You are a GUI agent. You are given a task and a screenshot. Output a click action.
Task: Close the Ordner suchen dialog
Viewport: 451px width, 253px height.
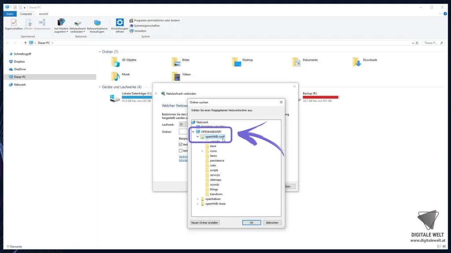coord(281,102)
